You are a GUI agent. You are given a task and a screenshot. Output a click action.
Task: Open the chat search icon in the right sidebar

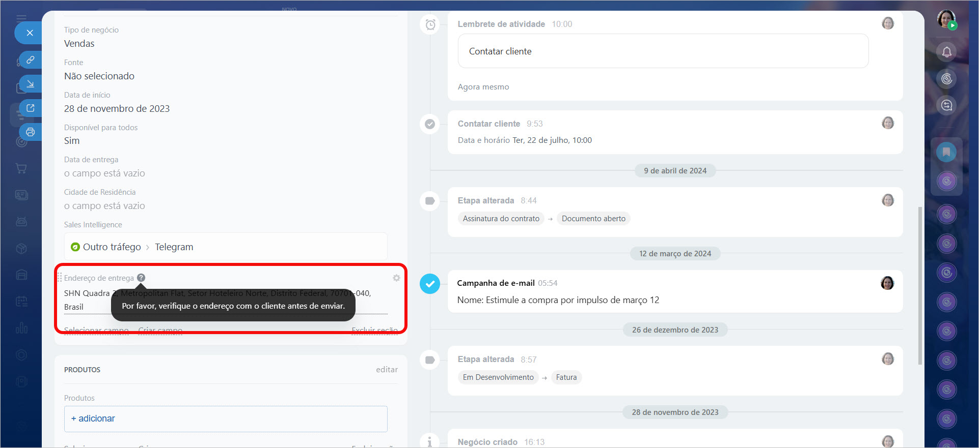pos(946,105)
